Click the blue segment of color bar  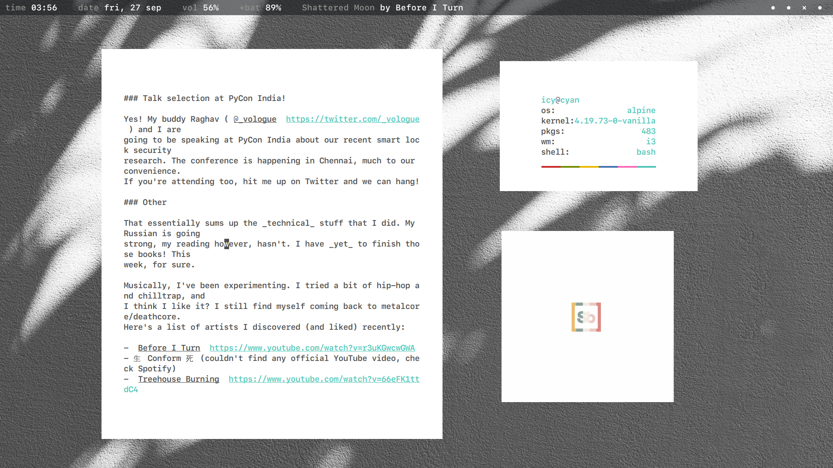click(x=608, y=166)
